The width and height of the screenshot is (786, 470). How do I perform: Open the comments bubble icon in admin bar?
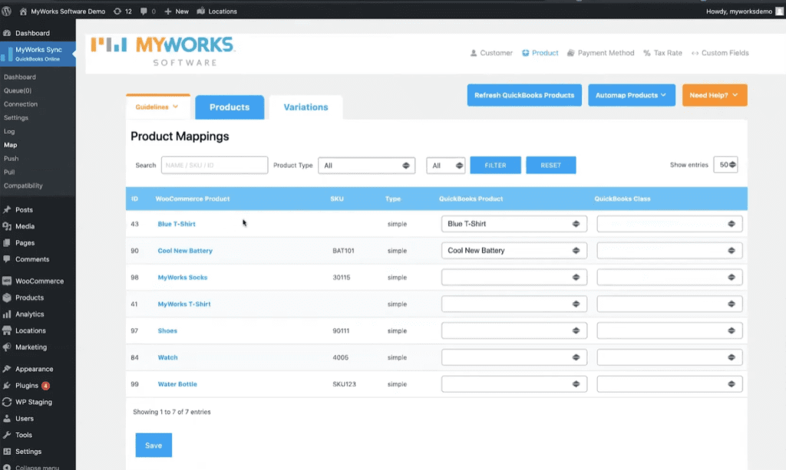click(x=144, y=11)
